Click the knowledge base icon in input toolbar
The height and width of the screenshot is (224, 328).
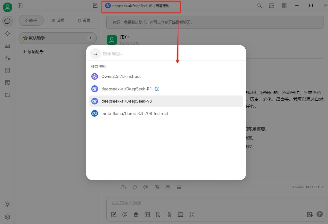(158, 215)
